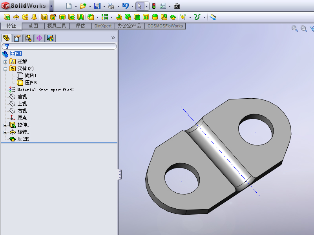Select the Revolved Boss/Base tool

16,17
